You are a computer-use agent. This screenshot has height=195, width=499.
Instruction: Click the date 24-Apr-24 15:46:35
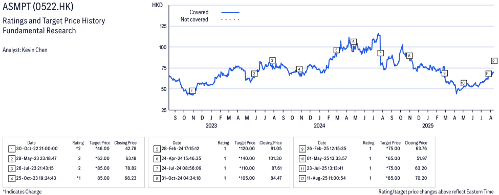[x=182, y=158]
